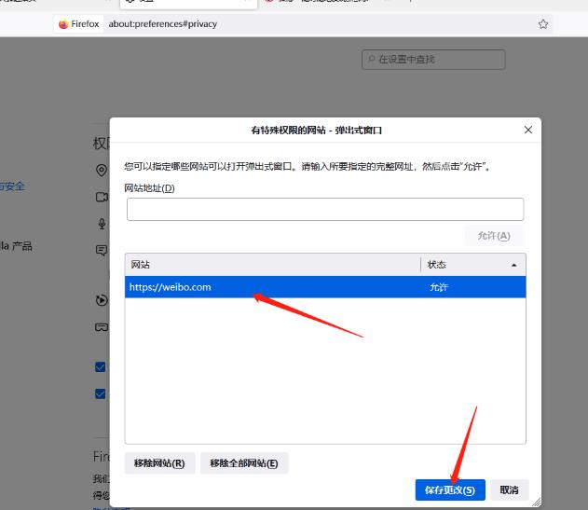Screen dimensions: 588x510
Task: Click 保存更改(S) to save
Action: coord(450,489)
